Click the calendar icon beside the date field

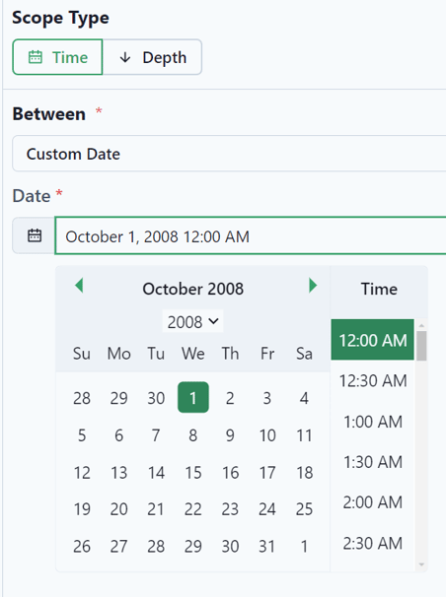(x=35, y=235)
